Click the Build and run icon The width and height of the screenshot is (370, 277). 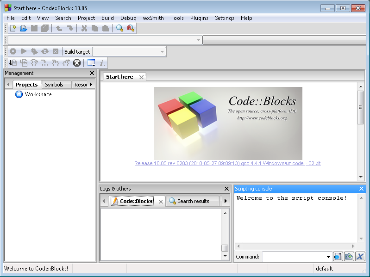pyautogui.click(x=34, y=51)
